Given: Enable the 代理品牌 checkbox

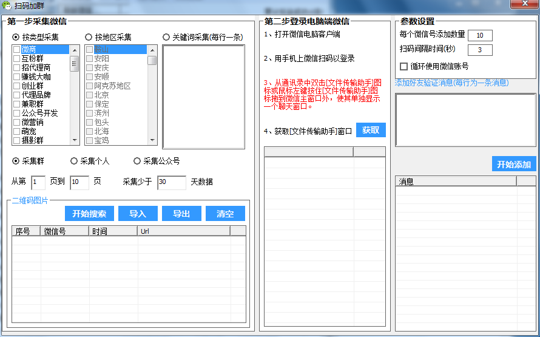Looking at the screenshot, I should tap(16, 95).
